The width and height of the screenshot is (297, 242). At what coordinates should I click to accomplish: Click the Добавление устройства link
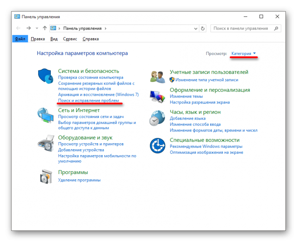[x=81, y=150]
